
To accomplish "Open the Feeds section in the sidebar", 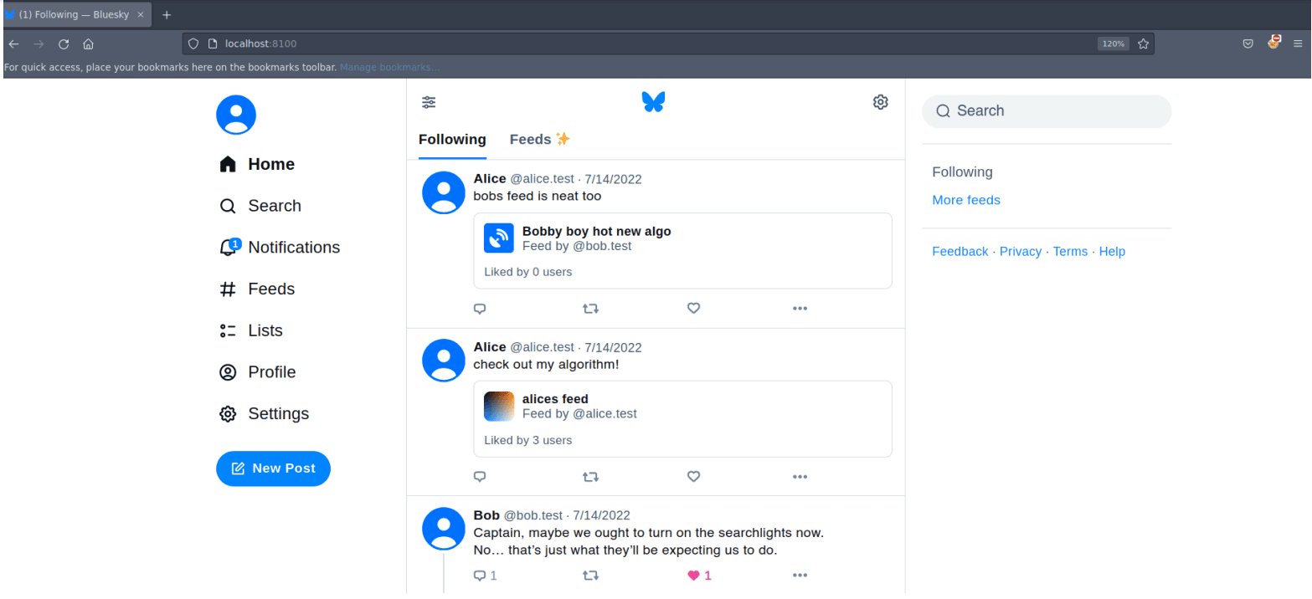I will (271, 289).
